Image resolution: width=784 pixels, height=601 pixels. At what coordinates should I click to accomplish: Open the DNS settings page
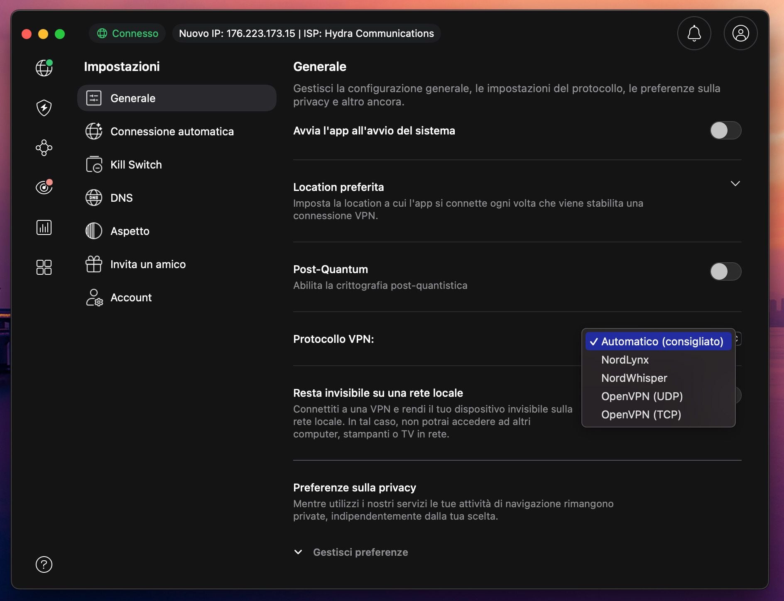tap(121, 198)
